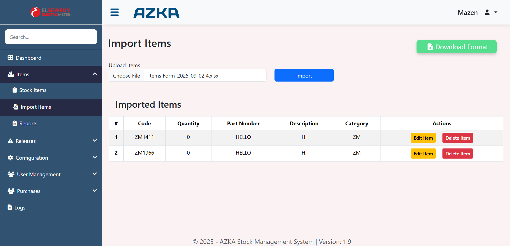
Task: Expand the Releases submenu chevron
Action: click(x=95, y=140)
